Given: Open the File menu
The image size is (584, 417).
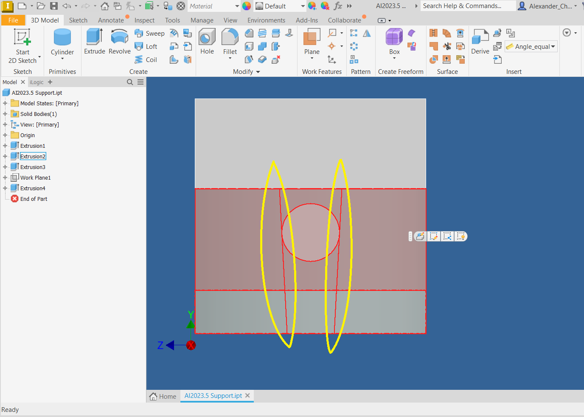Looking at the screenshot, I should pyautogui.click(x=13, y=20).
